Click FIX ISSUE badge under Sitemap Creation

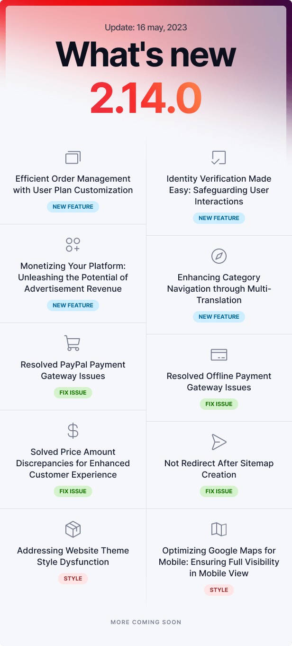tap(219, 491)
